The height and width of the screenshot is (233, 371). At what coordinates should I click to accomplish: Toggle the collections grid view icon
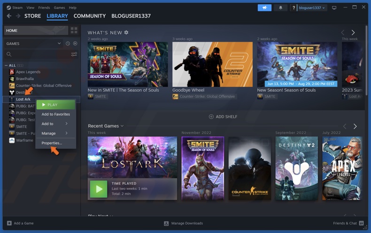click(x=74, y=30)
